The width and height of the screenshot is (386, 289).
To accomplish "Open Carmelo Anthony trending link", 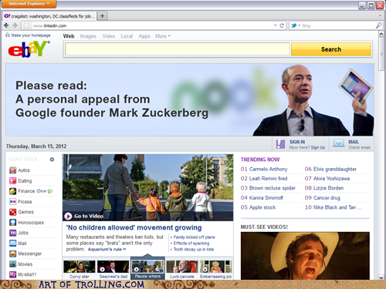I will (268, 169).
